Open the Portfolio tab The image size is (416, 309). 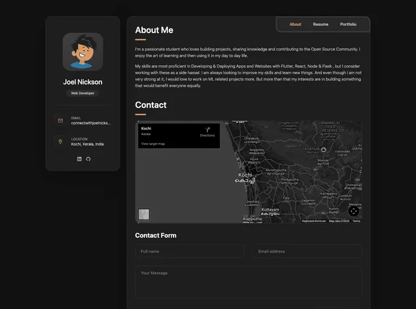point(348,25)
